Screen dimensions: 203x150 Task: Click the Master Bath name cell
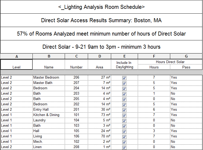click(48, 83)
